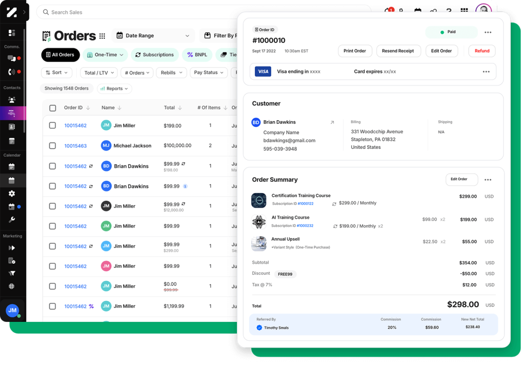Open the Rebills dropdown
Screen dimensions: 525x366
[171, 73]
